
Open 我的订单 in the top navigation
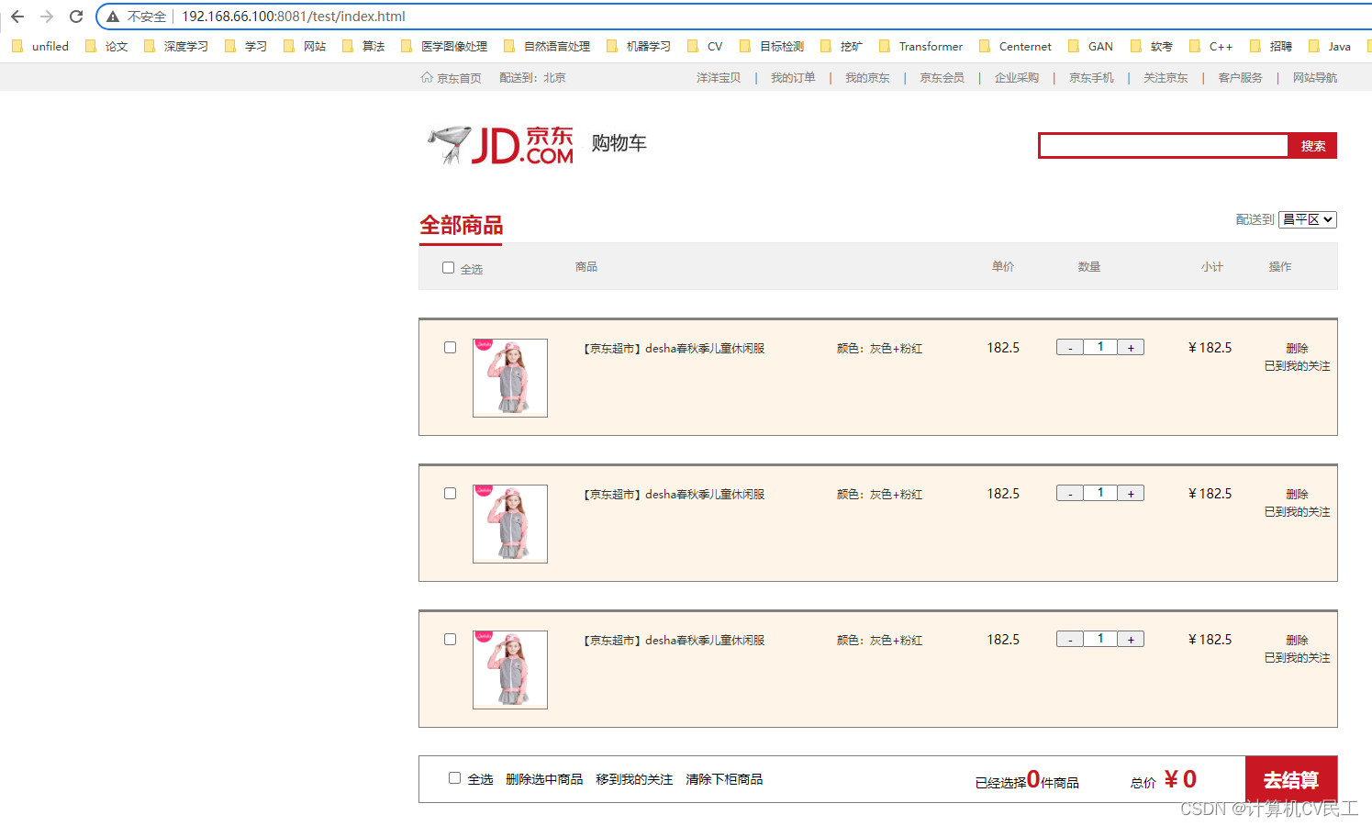(x=793, y=78)
